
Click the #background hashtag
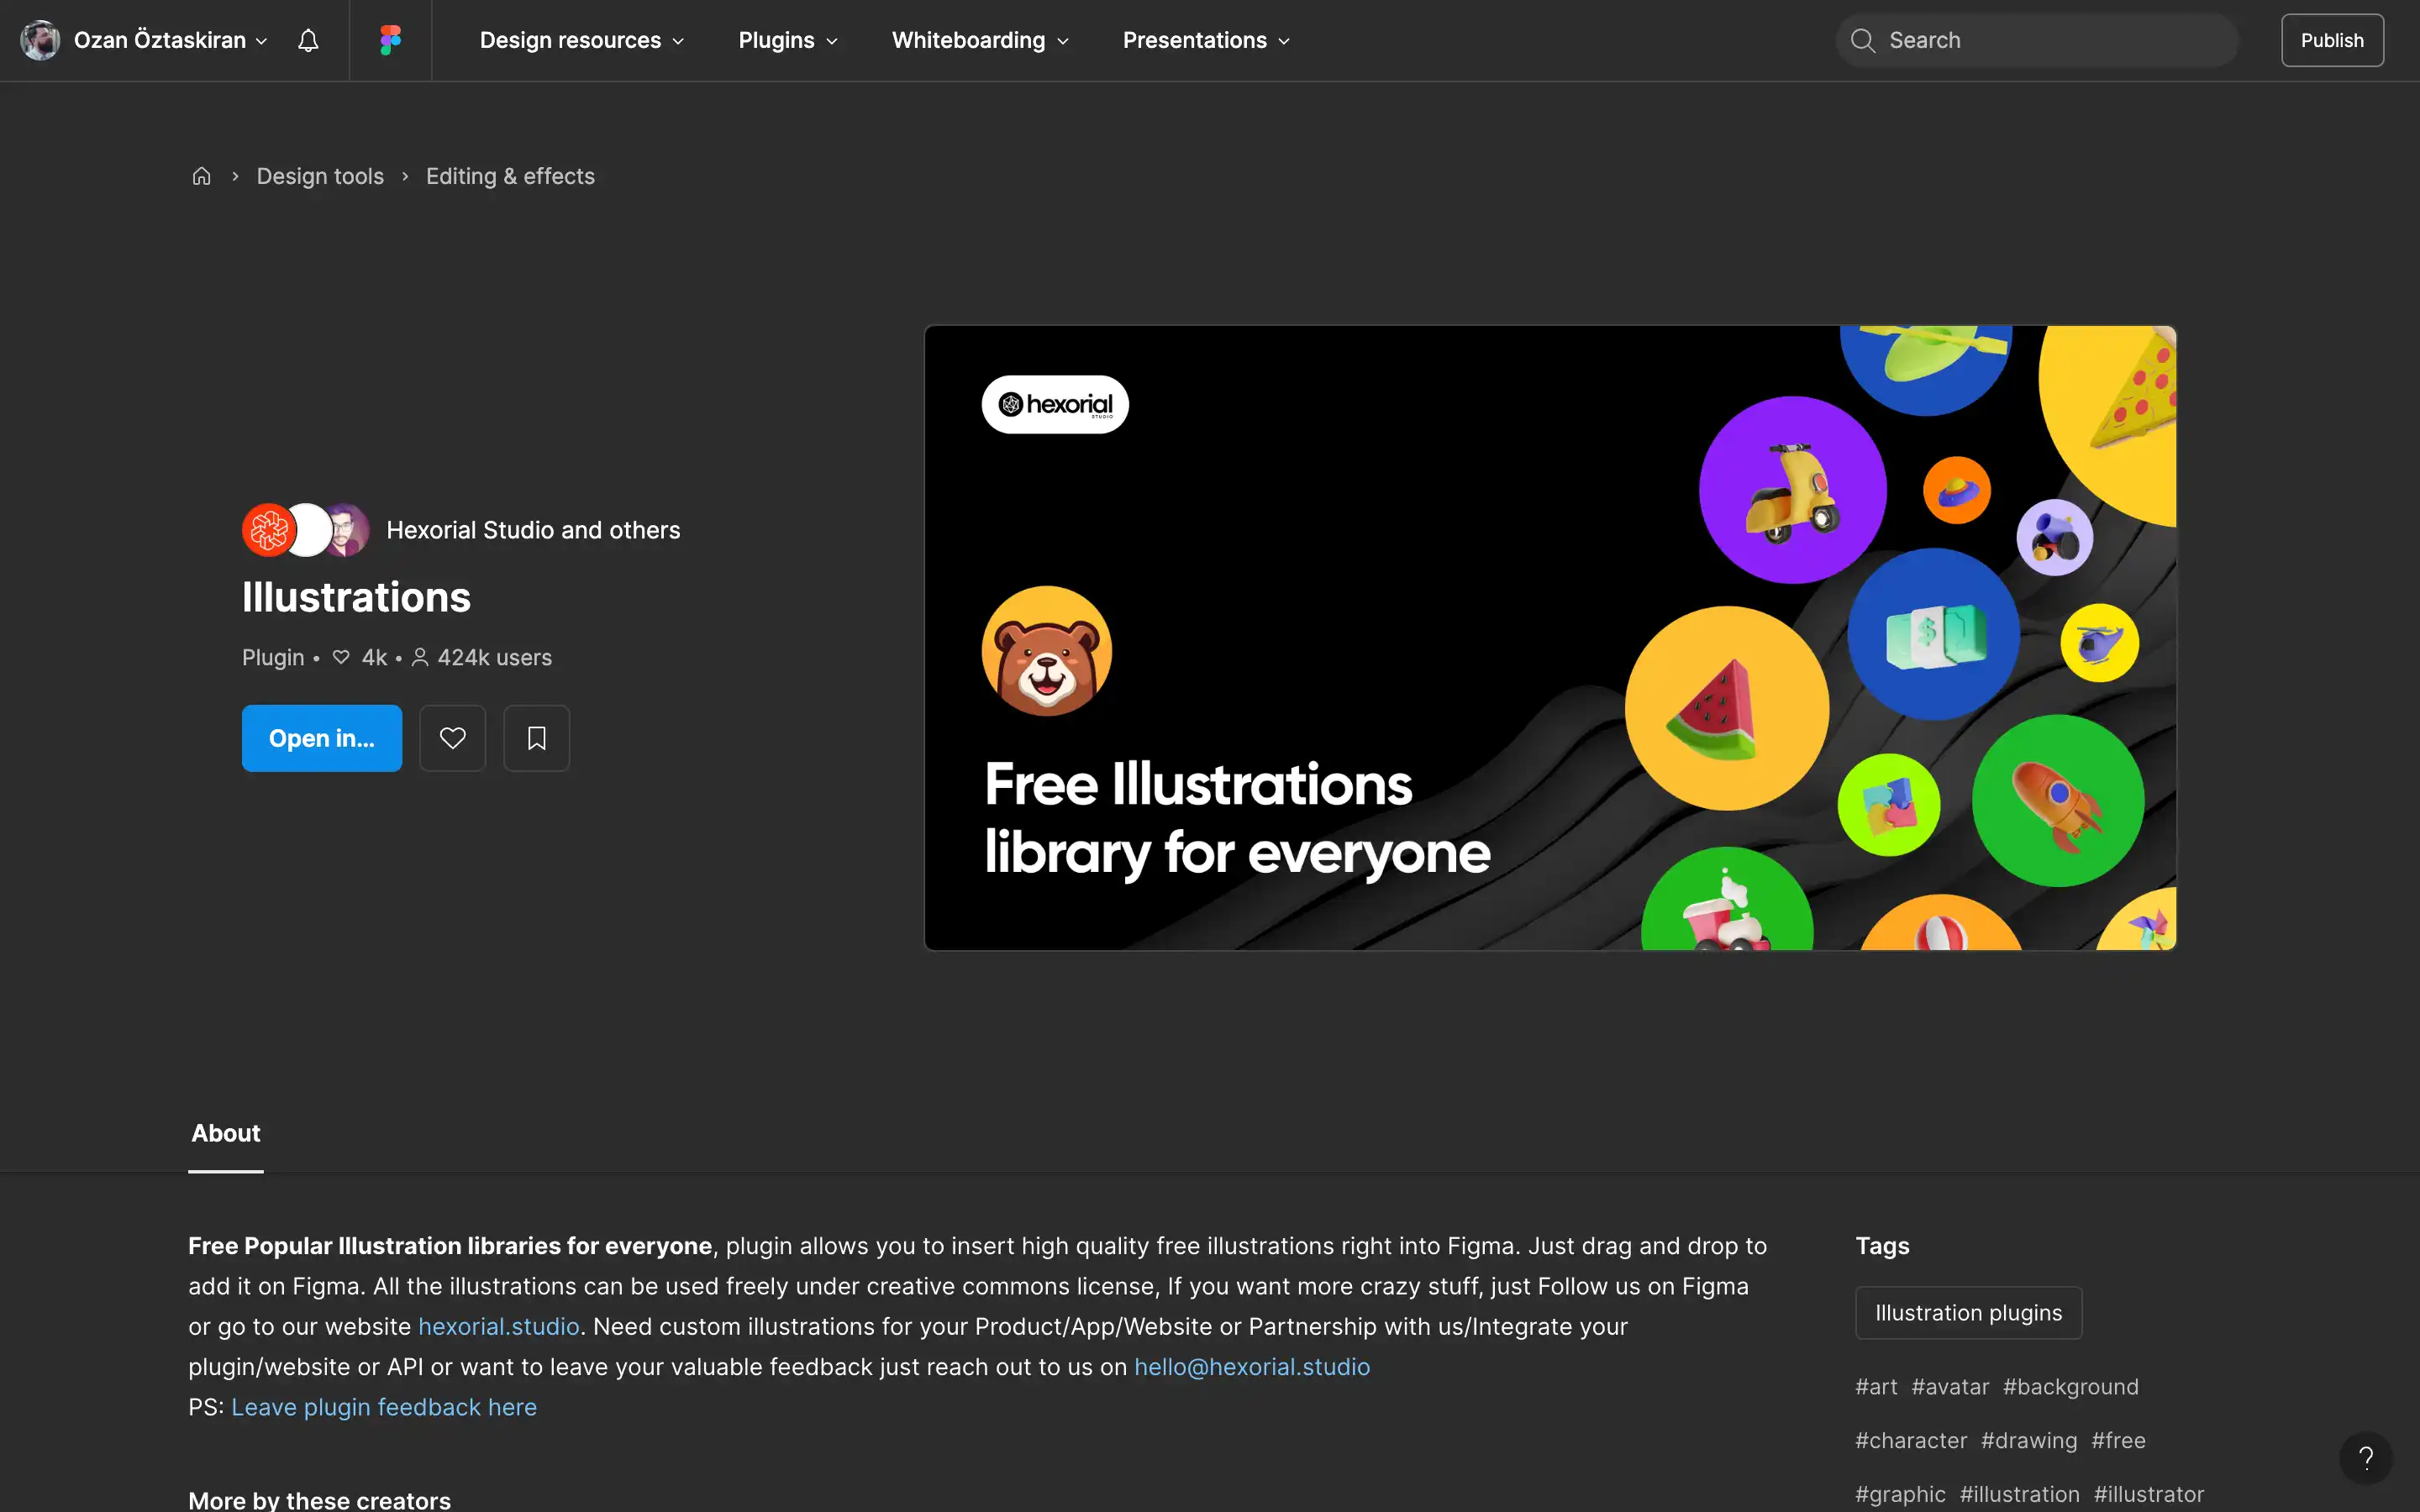point(2070,1387)
